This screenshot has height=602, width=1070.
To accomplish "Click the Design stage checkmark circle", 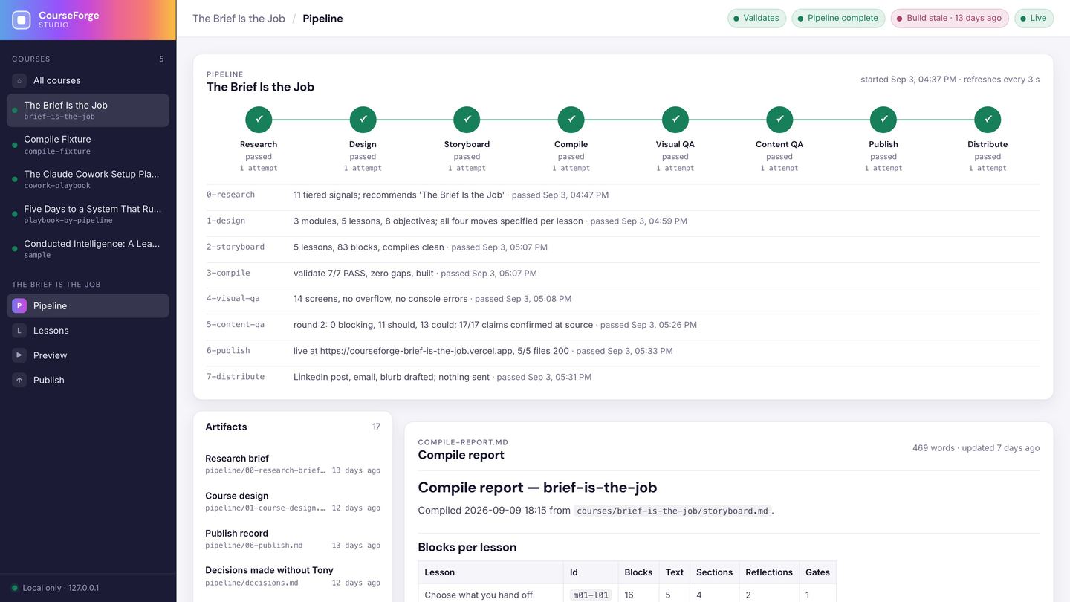I will click(363, 119).
